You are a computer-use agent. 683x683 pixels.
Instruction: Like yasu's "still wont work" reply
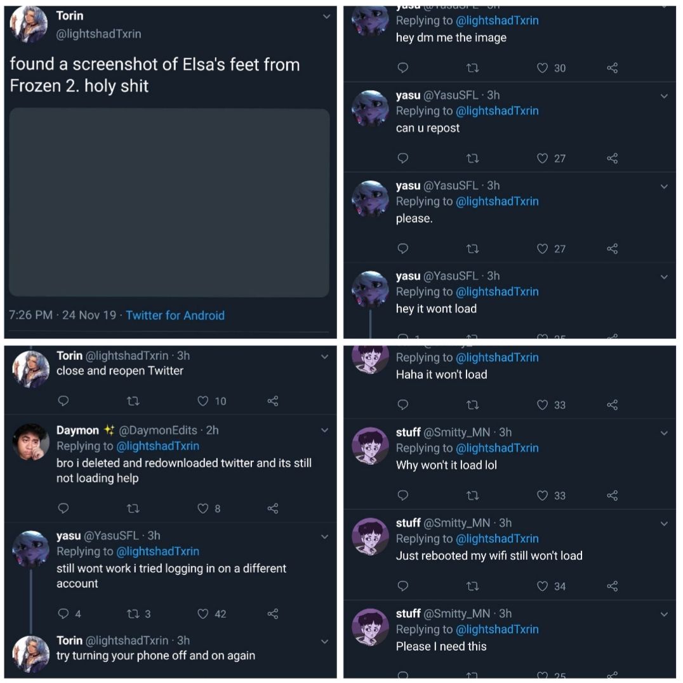tap(203, 614)
